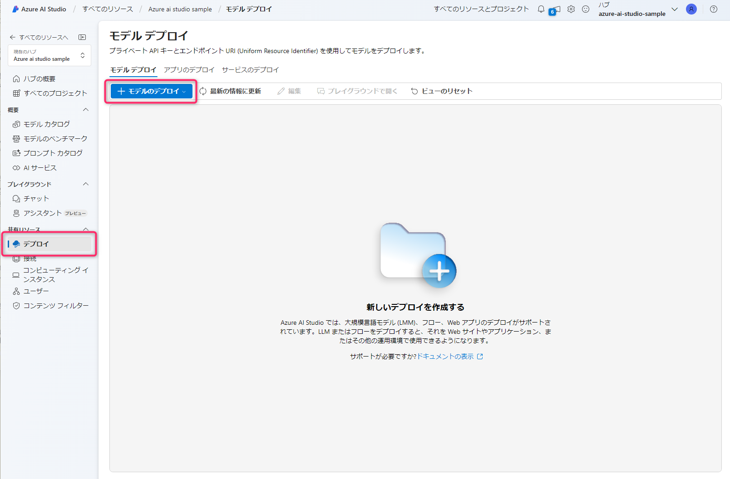The width and height of the screenshot is (730, 479).
Task: Click すべてのリソース breadcrumb
Action: coord(108,9)
